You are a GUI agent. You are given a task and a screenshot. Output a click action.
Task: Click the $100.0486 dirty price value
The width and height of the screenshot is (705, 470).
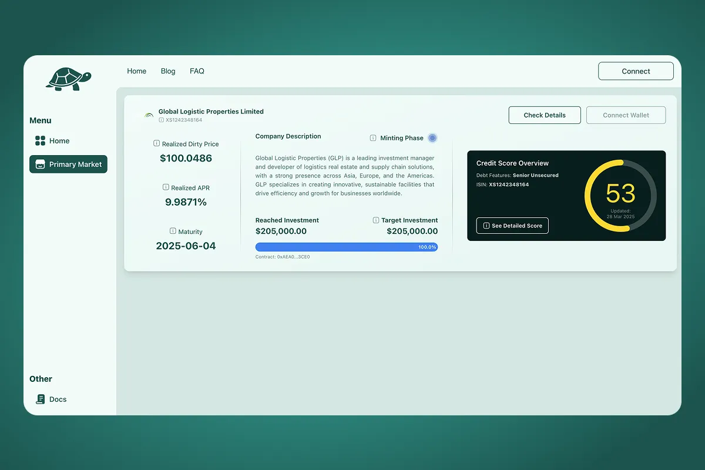tap(186, 158)
